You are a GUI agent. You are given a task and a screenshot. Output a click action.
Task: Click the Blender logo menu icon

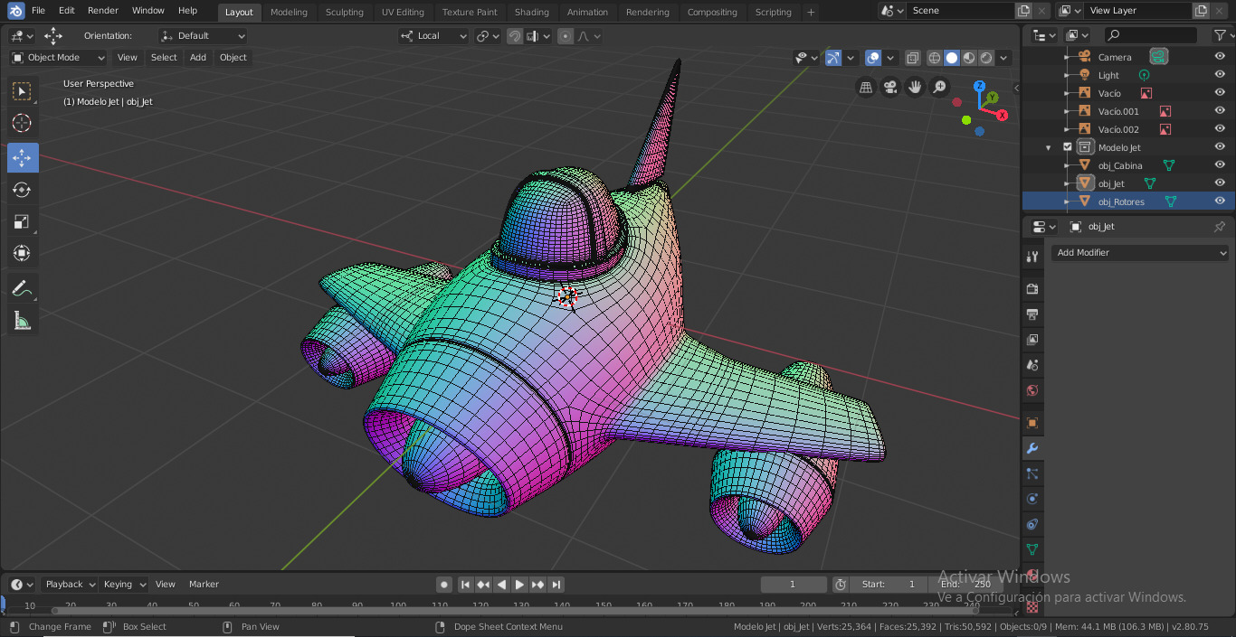tap(14, 11)
